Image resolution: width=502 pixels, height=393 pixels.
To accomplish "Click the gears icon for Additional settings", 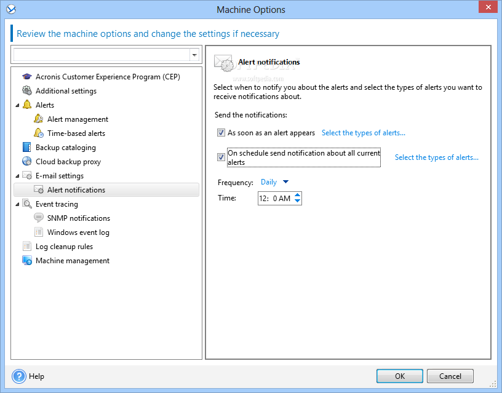I will click(x=27, y=90).
